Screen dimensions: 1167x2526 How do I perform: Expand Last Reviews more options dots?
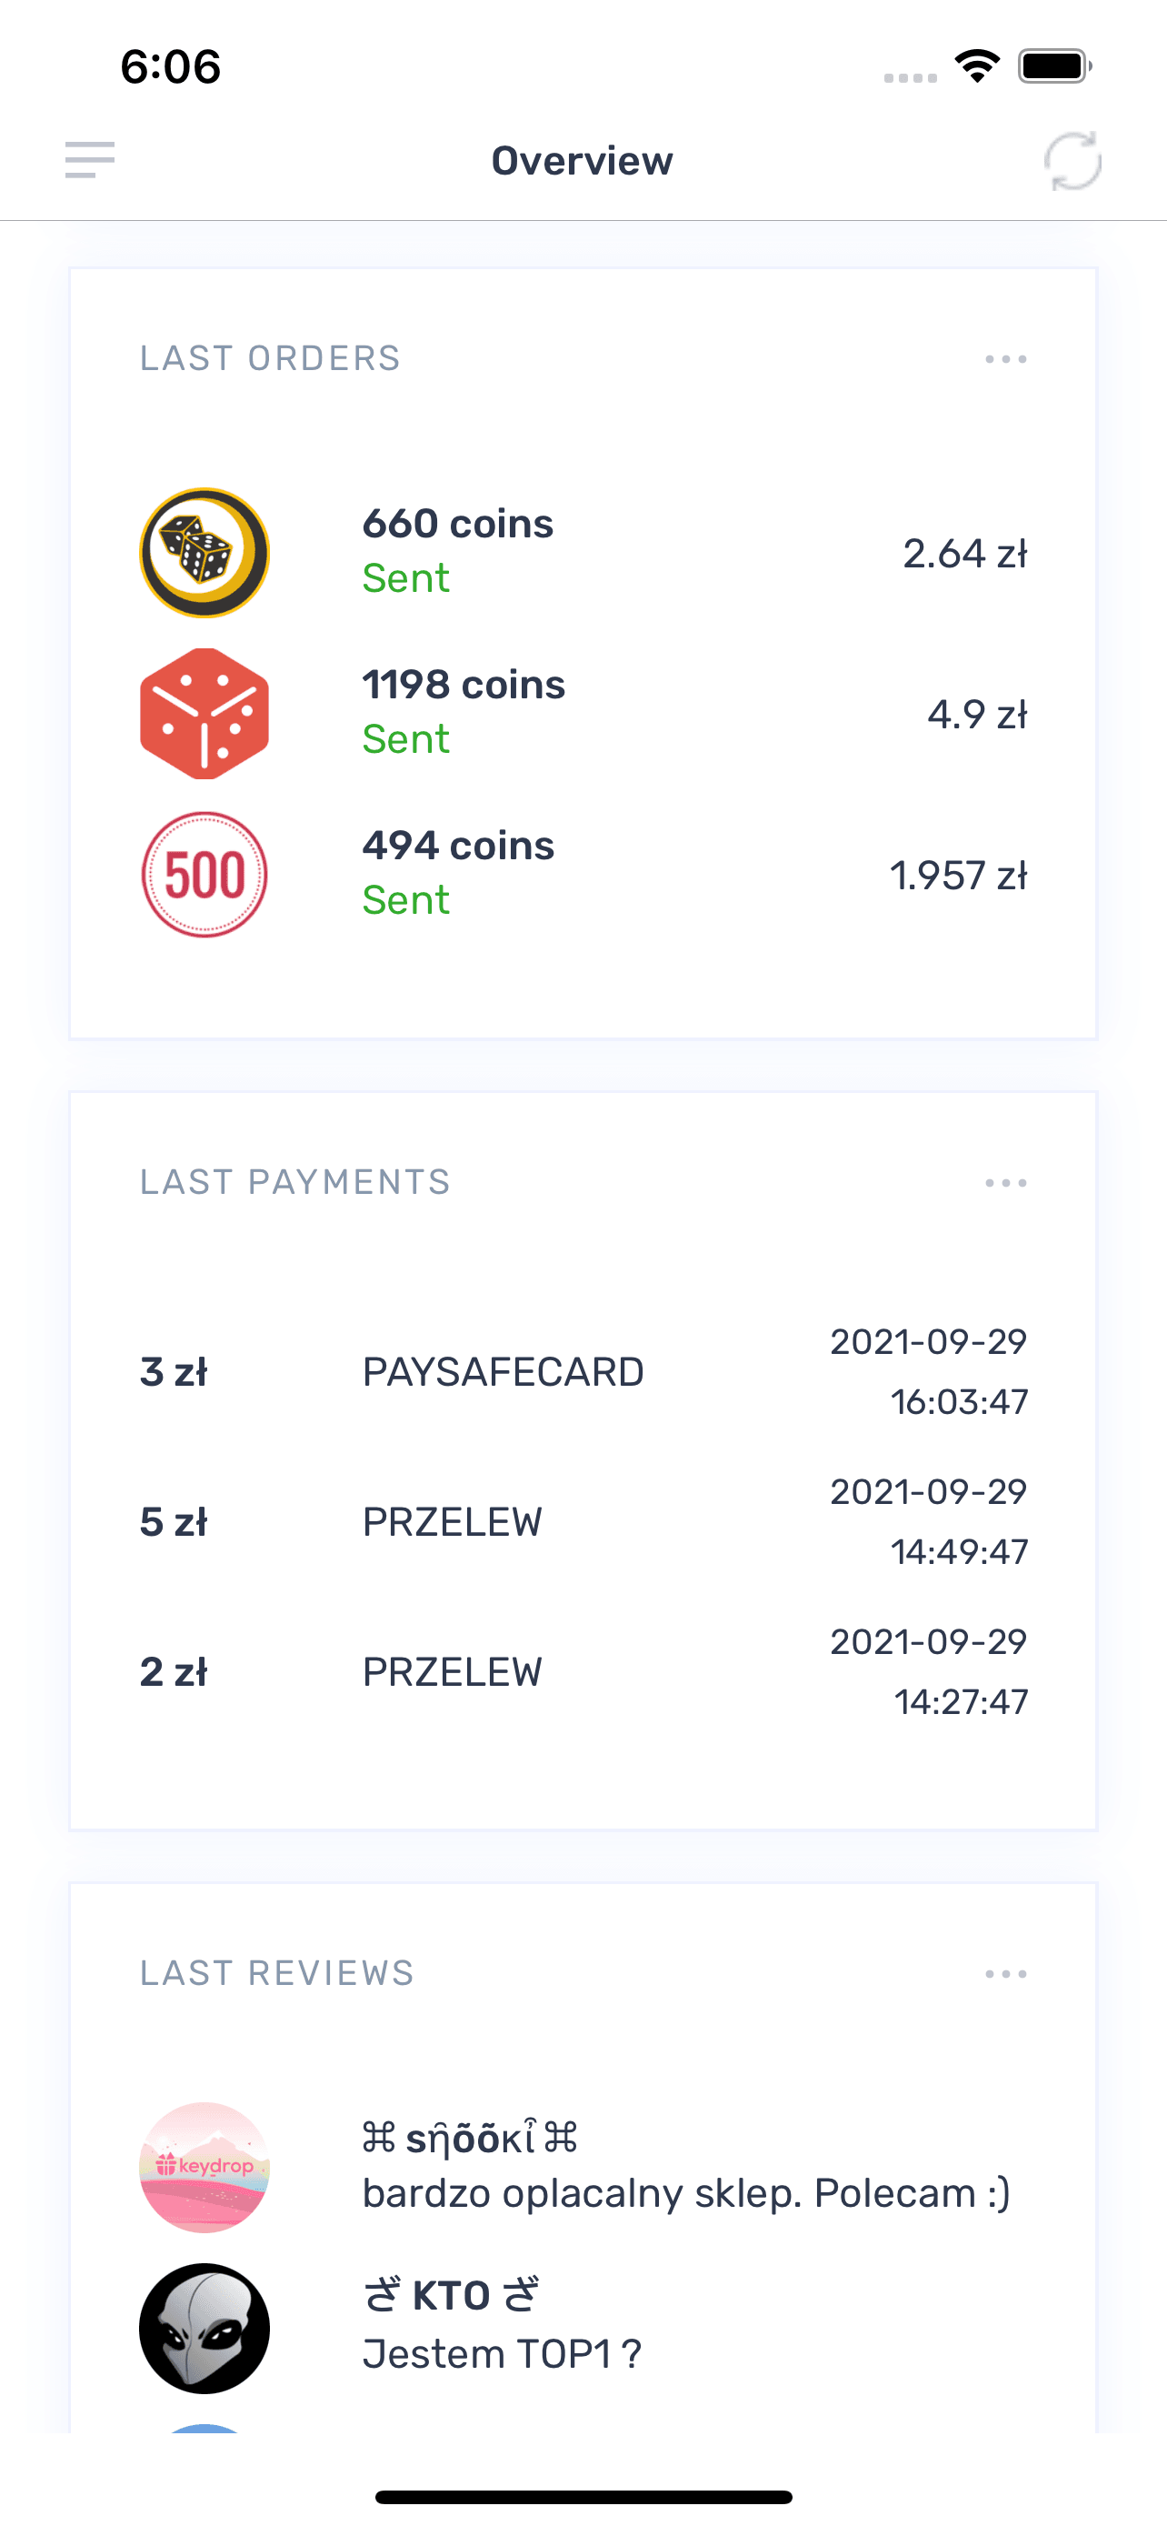(x=1005, y=1974)
